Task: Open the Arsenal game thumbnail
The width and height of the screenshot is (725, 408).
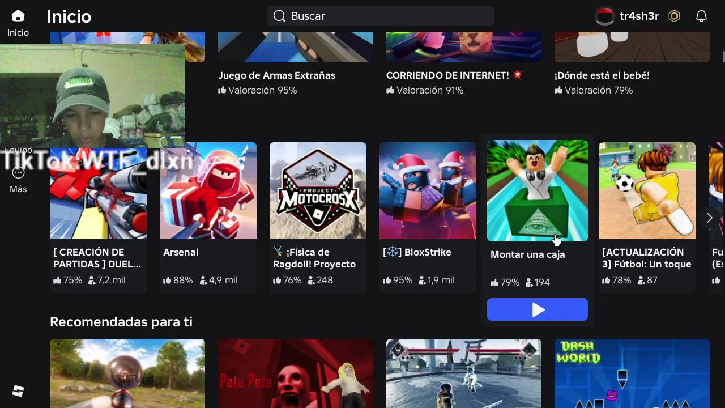Action: pos(208,190)
